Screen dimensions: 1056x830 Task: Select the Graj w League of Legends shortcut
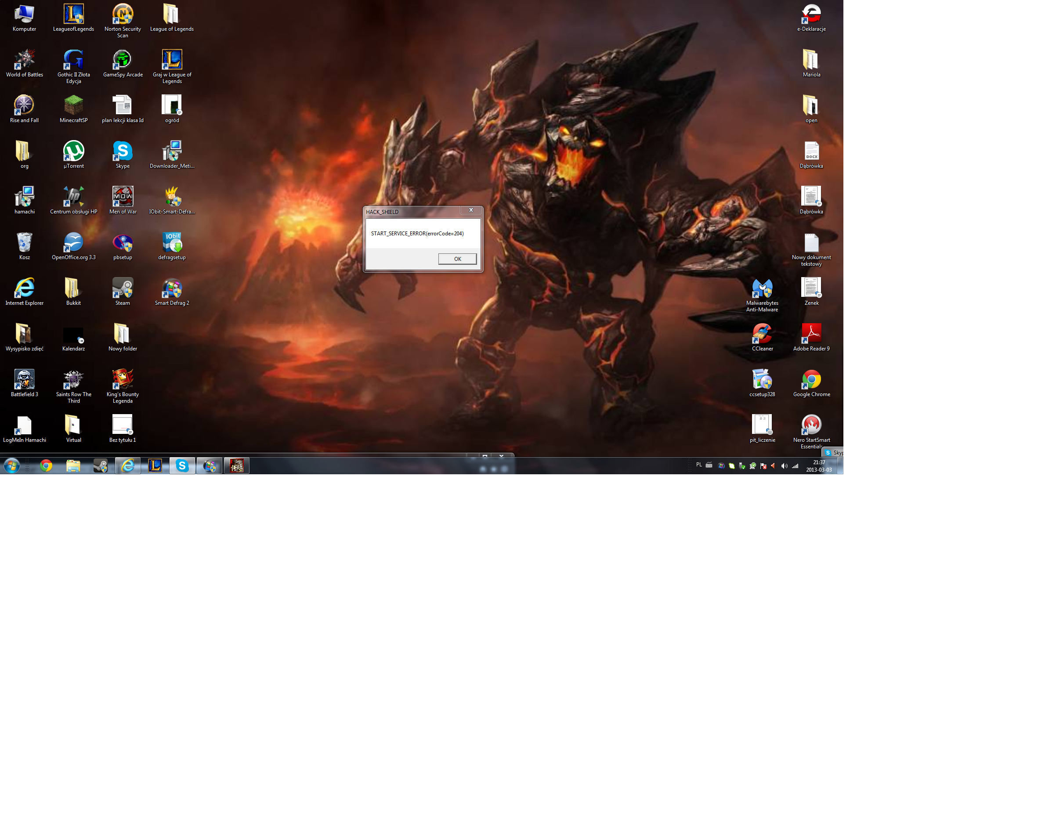(x=172, y=67)
